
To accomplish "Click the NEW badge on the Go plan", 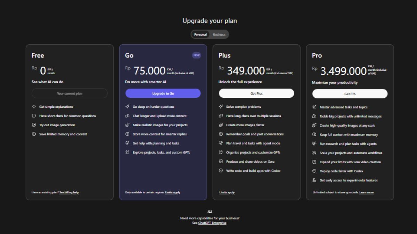I will click(x=196, y=55).
